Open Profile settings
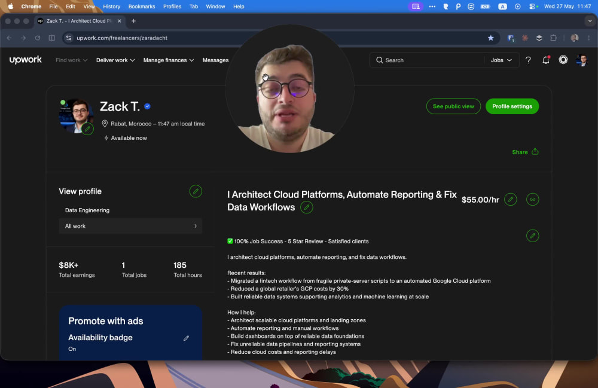598x388 pixels. tap(512, 106)
